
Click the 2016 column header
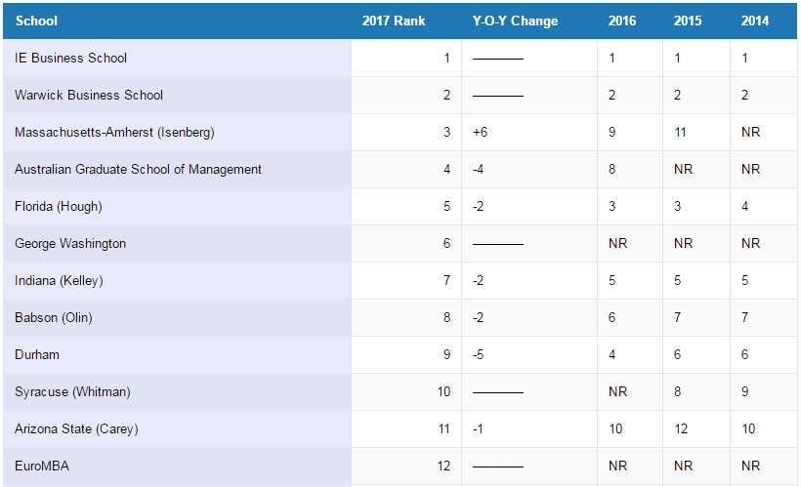click(x=621, y=20)
